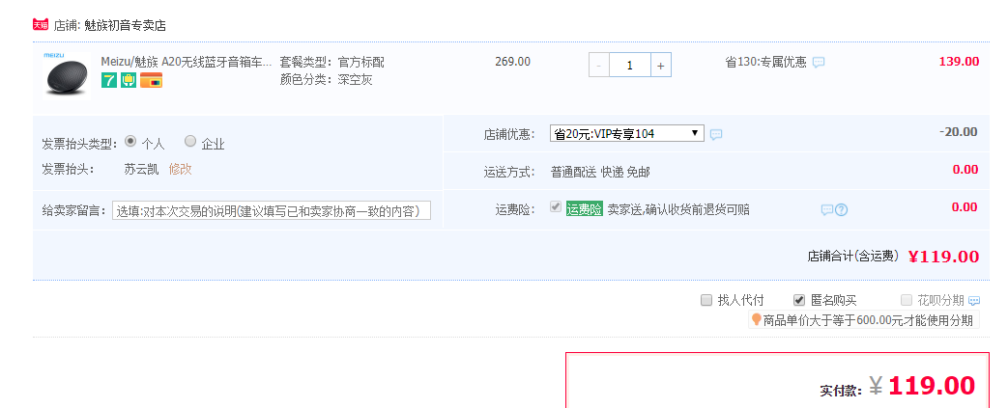This screenshot has height=408, width=1008.
Task: Click the original unit price 269.00
Action: coord(513,62)
